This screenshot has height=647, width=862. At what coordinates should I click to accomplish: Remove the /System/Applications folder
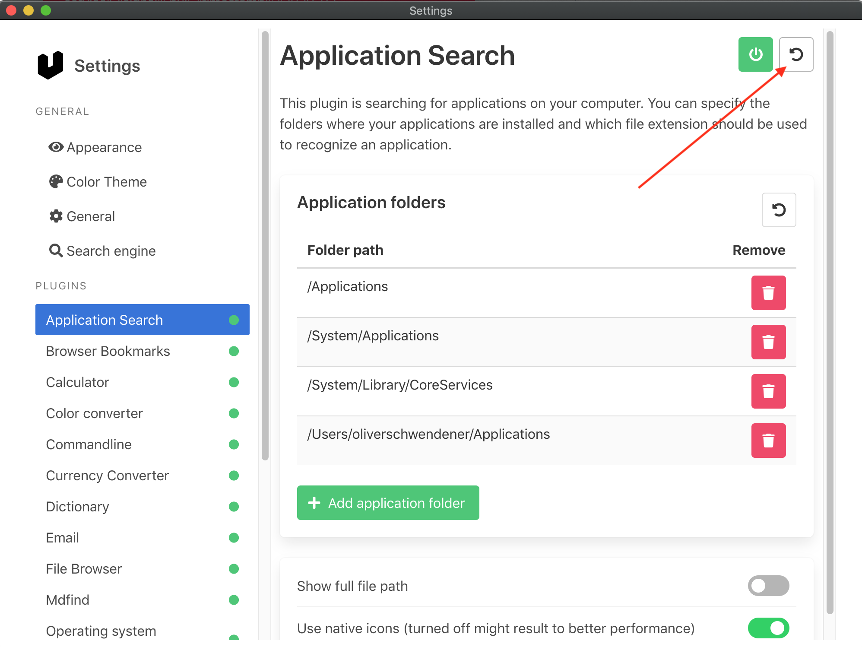pyautogui.click(x=768, y=342)
